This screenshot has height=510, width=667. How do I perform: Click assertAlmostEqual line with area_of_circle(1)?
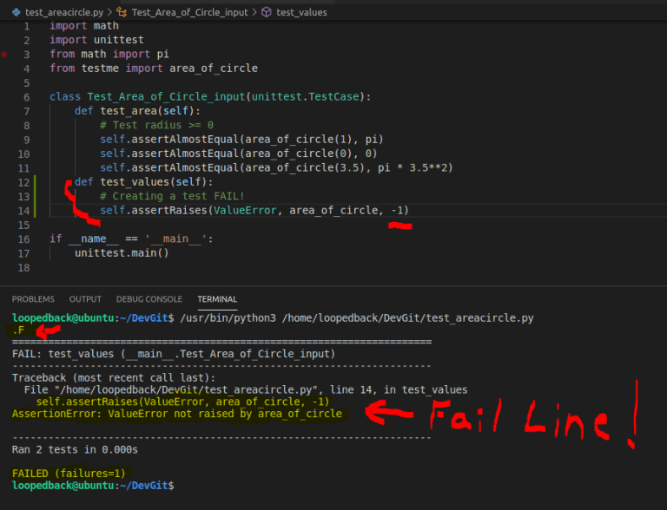point(241,140)
